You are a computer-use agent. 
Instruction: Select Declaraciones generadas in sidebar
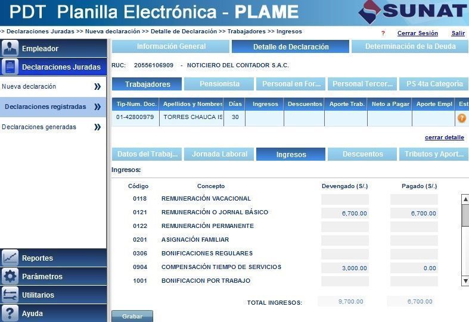(x=53, y=127)
